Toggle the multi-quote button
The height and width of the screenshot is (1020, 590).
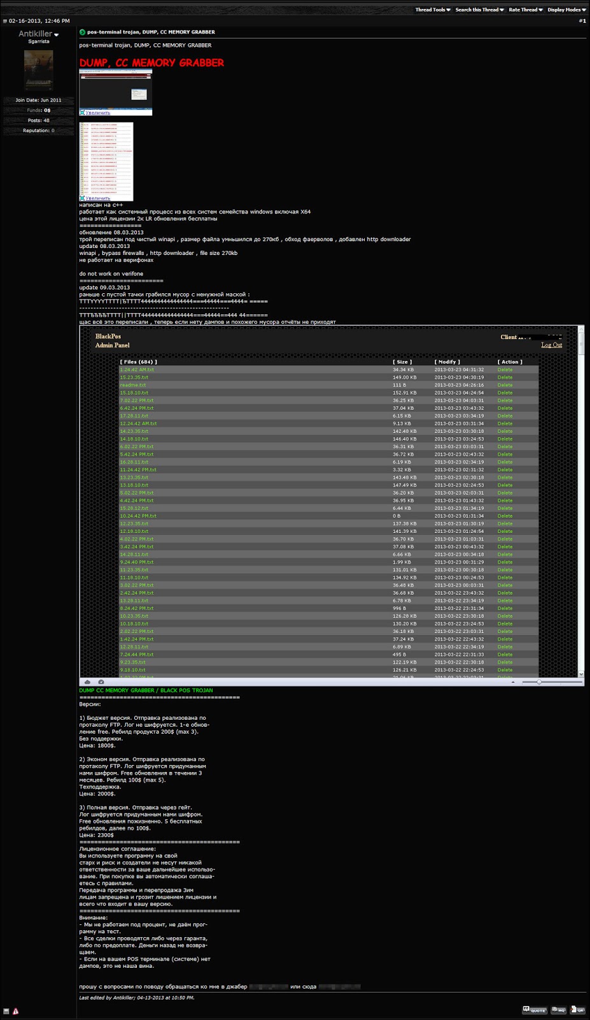(x=559, y=1010)
